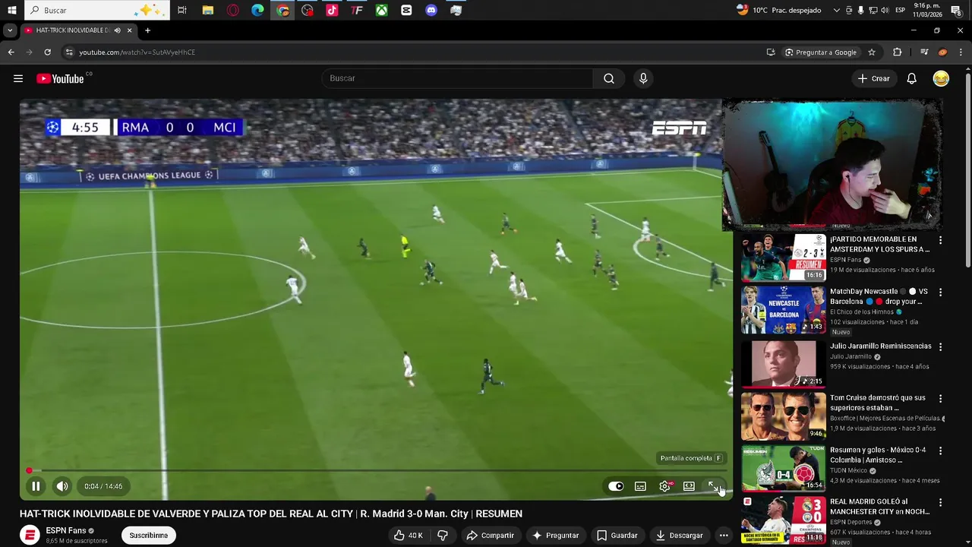Open options for MatchDay Newcastle video
This screenshot has width=972, height=547.
click(940, 292)
